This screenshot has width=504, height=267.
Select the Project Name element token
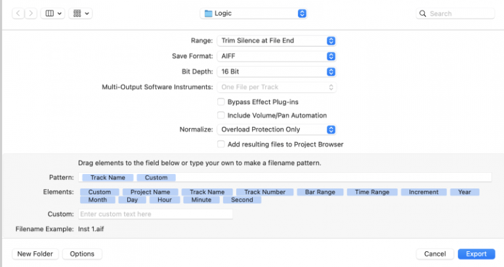click(150, 192)
